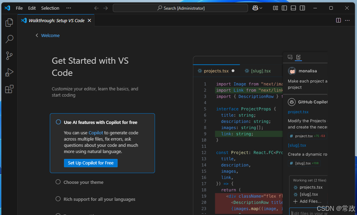
Task: Expand Rich support for all your languages
Action: pyautogui.click(x=99, y=199)
